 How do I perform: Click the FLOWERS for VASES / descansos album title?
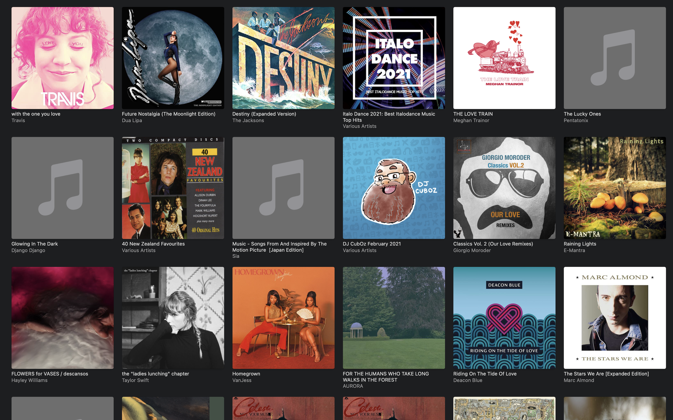point(50,374)
